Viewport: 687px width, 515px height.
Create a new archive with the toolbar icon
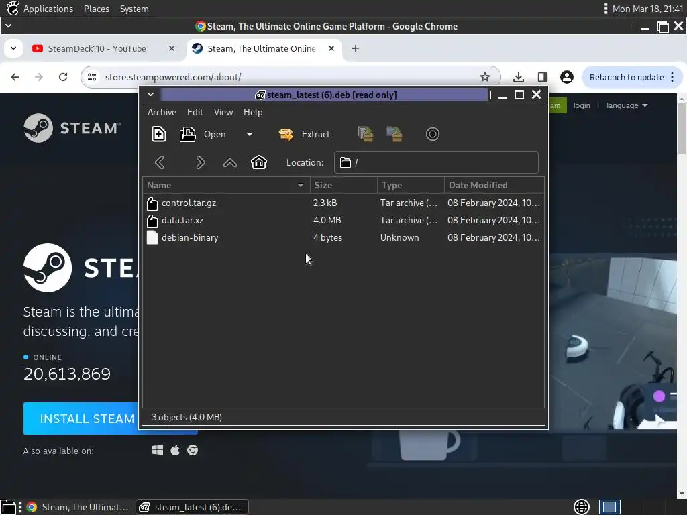click(158, 134)
